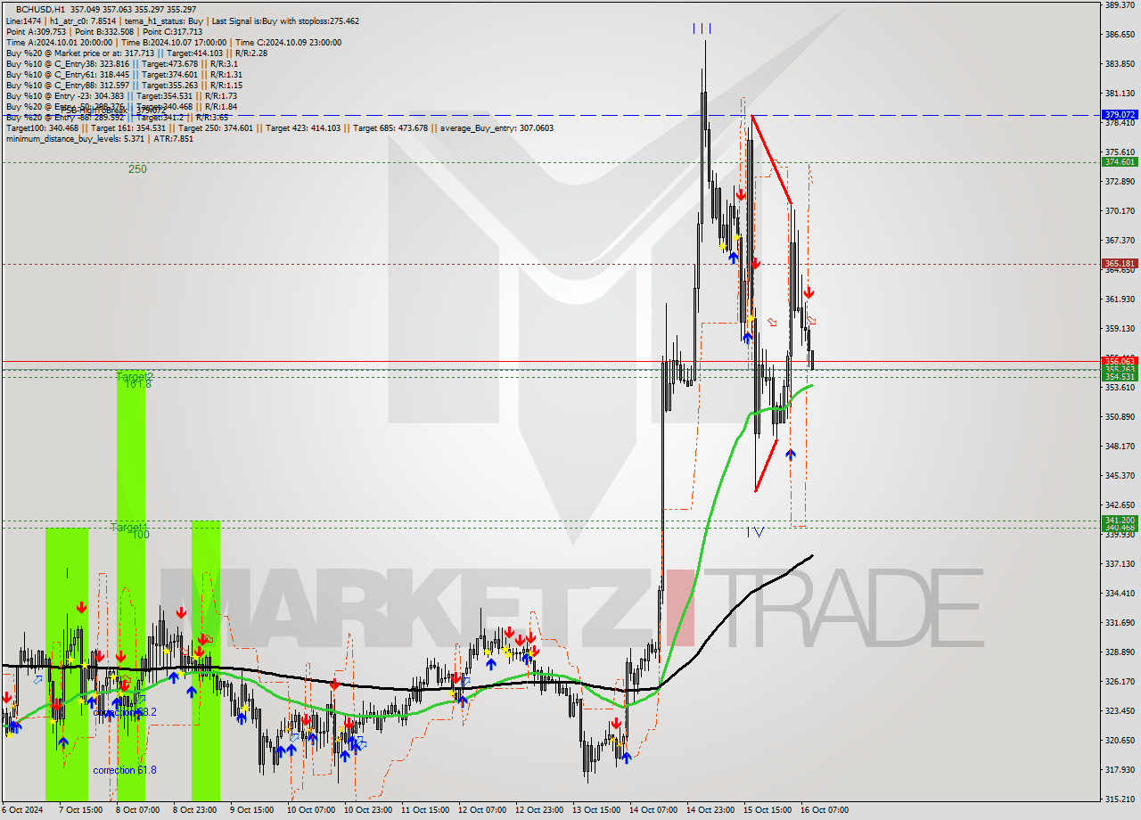1141x820 pixels.
Task: Click the '9 Oct 15:00' time axis label
Action: [x=251, y=811]
